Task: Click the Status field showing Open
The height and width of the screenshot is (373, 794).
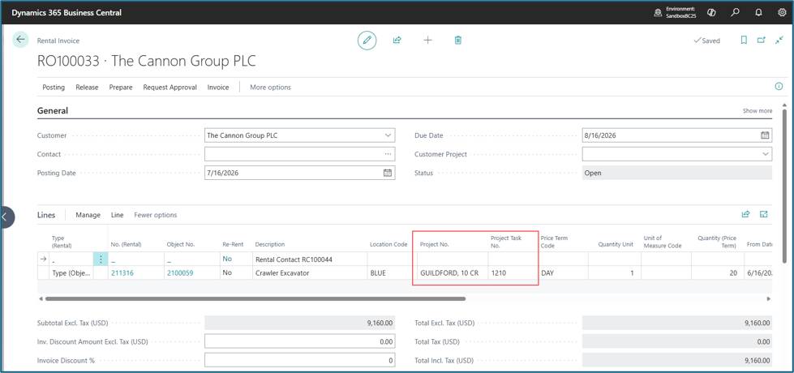Action: pos(677,173)
